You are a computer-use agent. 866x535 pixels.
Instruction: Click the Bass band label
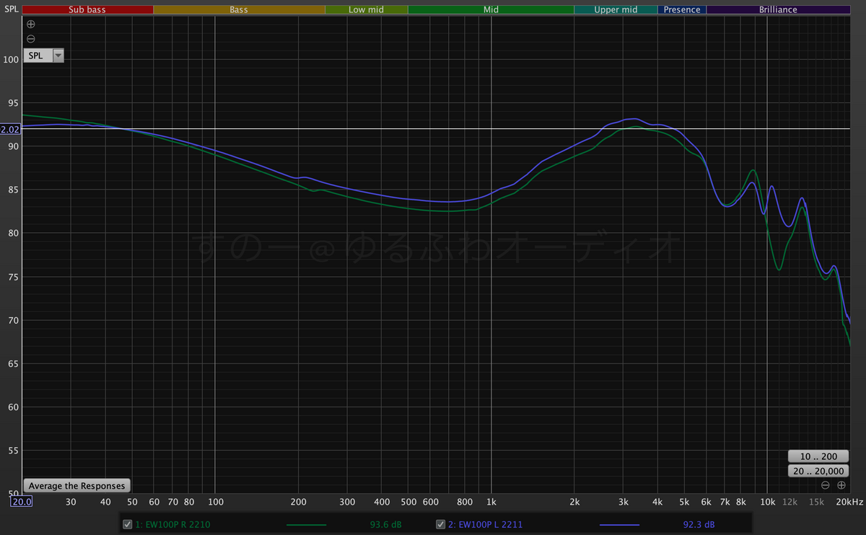tap(239, 10)
